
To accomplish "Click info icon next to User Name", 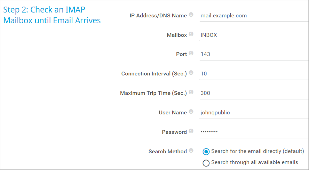I will coord(191,112).
